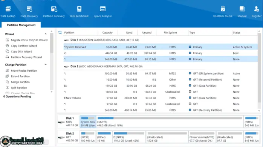Image resolution: width=263 pixels, height=147 pixels.
Task: Select the D: partition row
Action: point(161,85)
